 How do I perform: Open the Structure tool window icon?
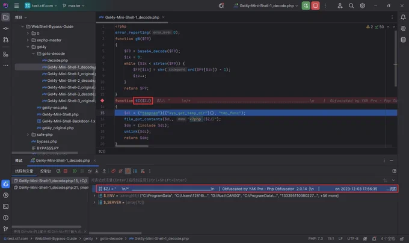coord(5,54)
